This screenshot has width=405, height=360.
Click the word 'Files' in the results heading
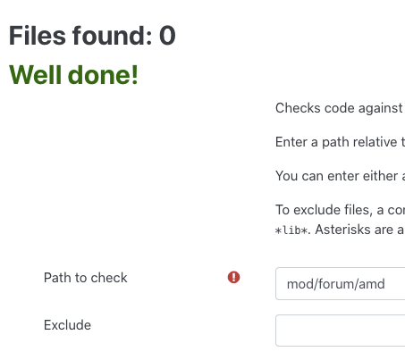(x=38, y=36)
